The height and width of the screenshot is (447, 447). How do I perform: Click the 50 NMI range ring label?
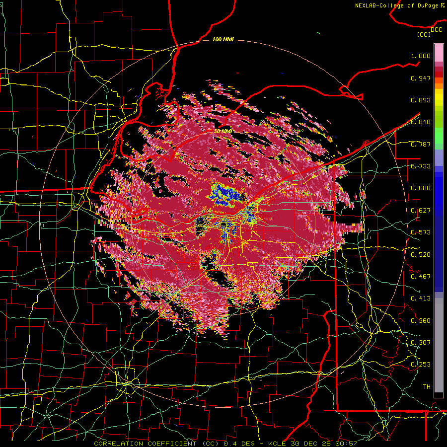coord(223,132)
